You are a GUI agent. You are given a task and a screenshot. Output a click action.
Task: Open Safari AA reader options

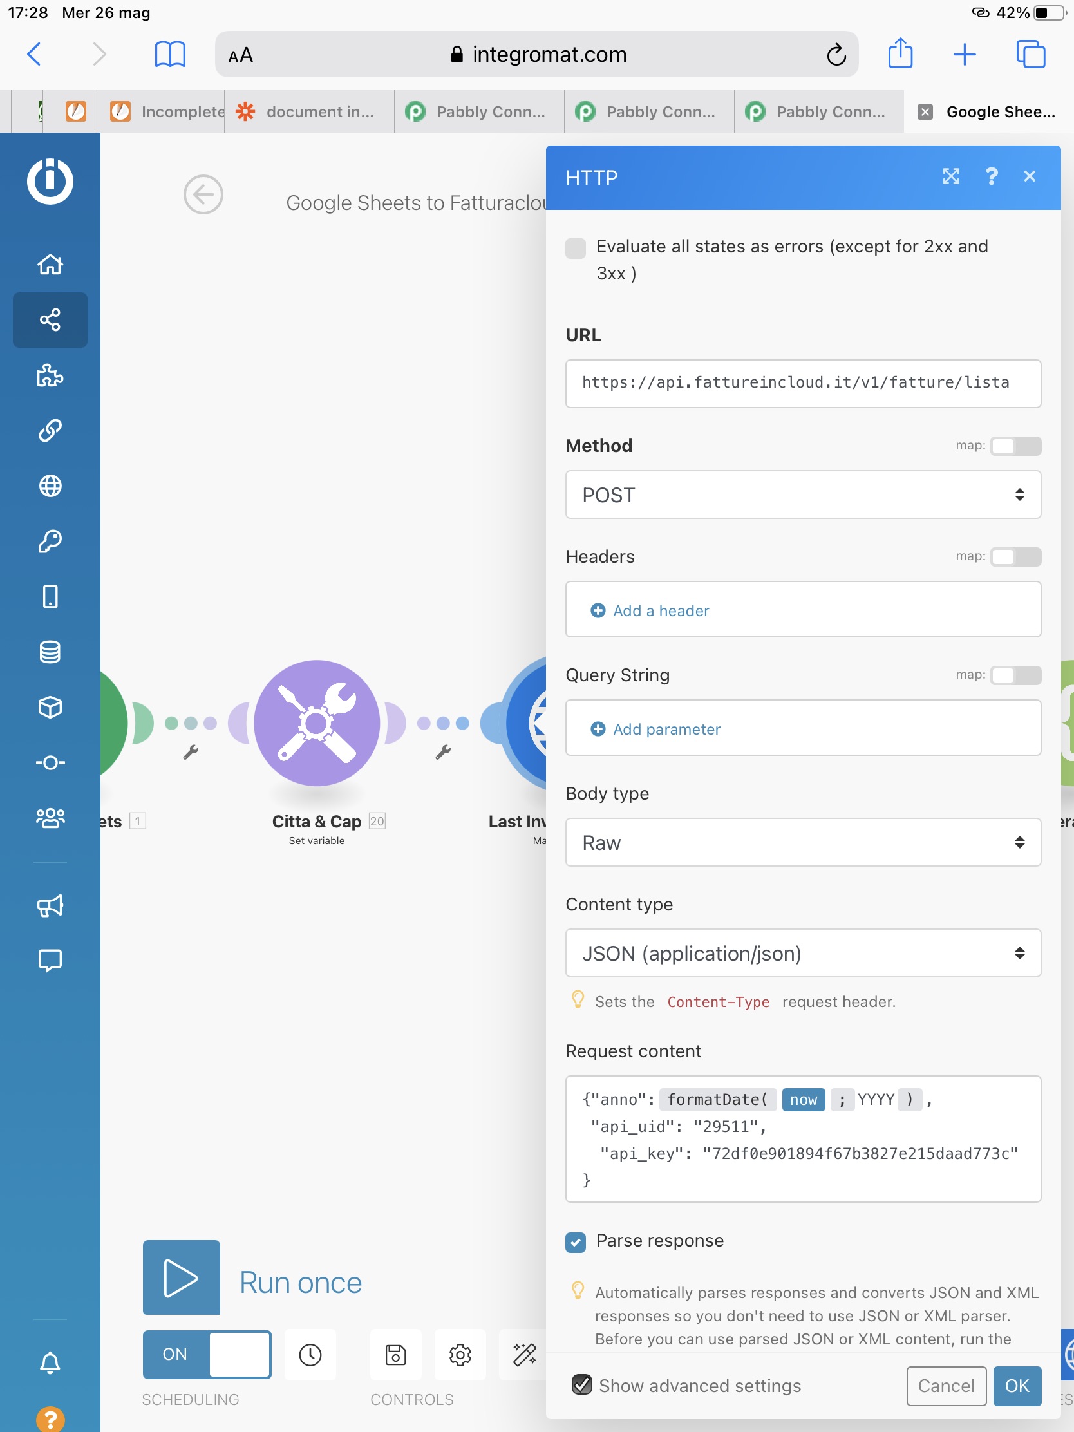point(240,55)
